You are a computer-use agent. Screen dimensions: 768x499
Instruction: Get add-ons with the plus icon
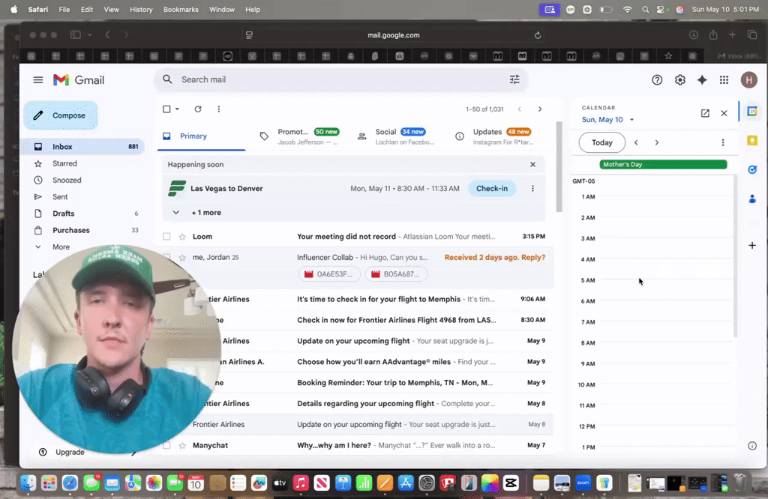click(x=751, y=245)
